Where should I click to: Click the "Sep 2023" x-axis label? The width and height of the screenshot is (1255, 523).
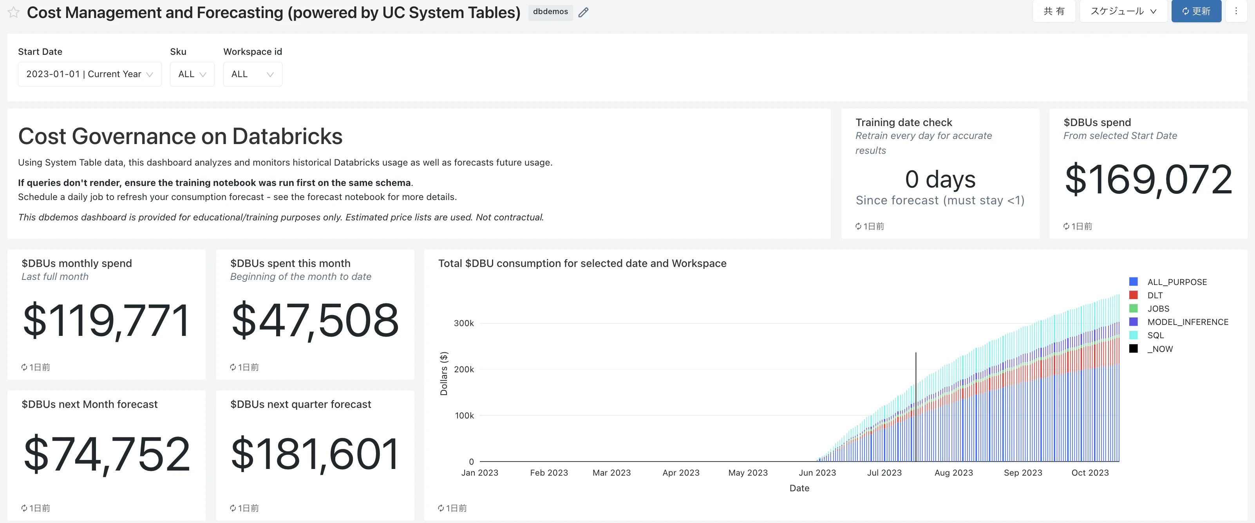pos(1023,473)
